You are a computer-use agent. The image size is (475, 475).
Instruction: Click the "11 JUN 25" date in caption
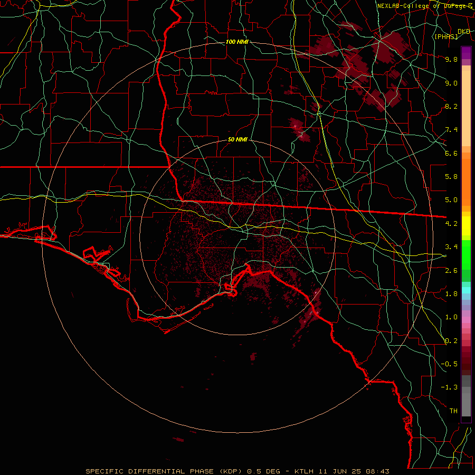(339, 471)
